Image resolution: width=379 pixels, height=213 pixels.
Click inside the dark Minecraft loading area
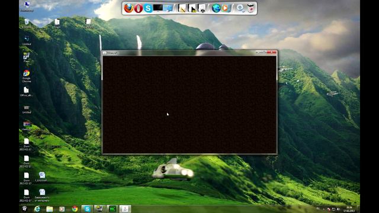(x=189, y=104)
